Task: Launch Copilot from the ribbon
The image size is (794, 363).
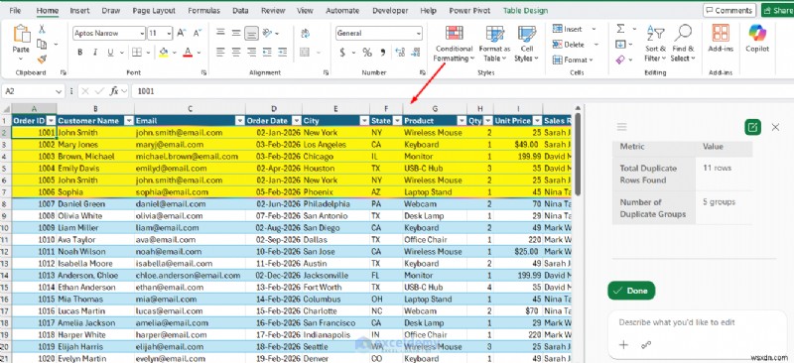Action: click(x=757, y=38)
